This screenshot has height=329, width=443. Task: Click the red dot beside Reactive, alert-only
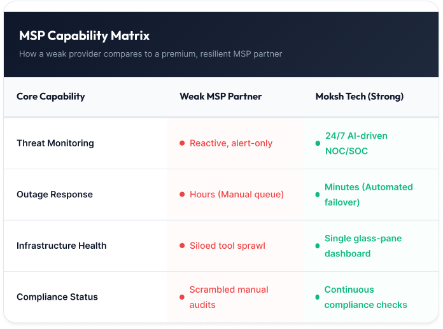pos(182,143)
